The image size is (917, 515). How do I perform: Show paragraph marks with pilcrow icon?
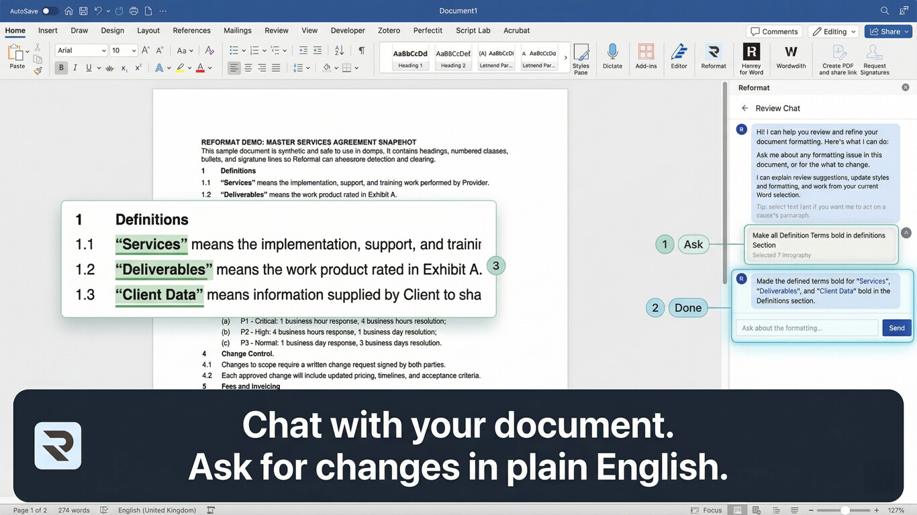pyautogui.click(x=362, y=50)
